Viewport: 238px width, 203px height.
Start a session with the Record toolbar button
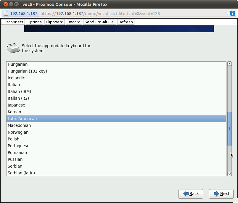tap(74, 22)
